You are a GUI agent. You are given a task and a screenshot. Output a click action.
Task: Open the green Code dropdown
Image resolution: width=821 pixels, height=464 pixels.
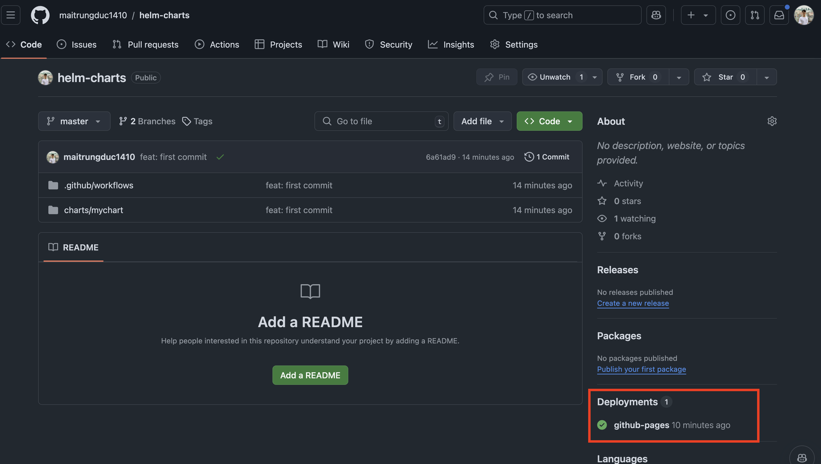click(549, 121)
